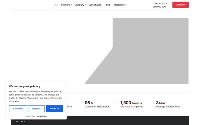Click the 98% Customer Satisfaction stat
The image size is (200, 125).
(97, 104)
